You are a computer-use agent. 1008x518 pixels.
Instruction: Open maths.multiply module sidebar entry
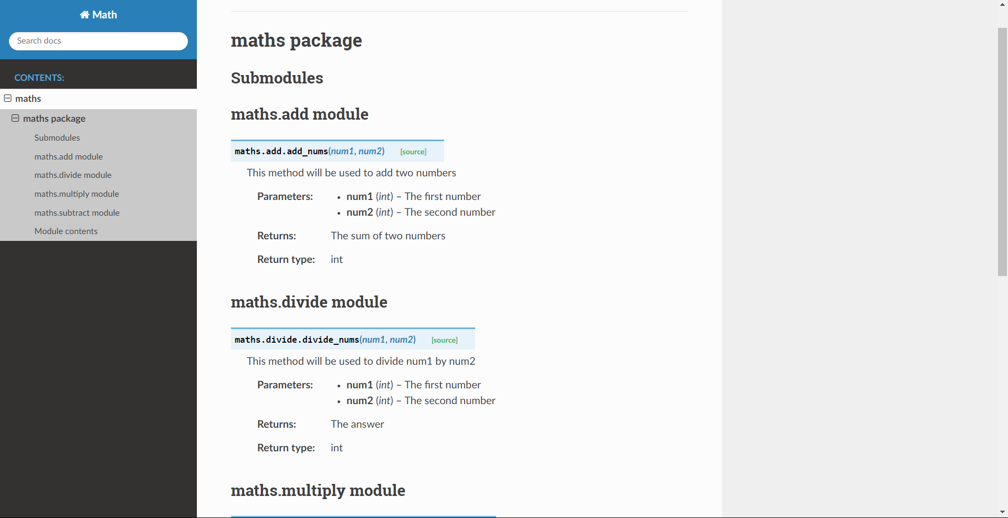coord(77,194)
